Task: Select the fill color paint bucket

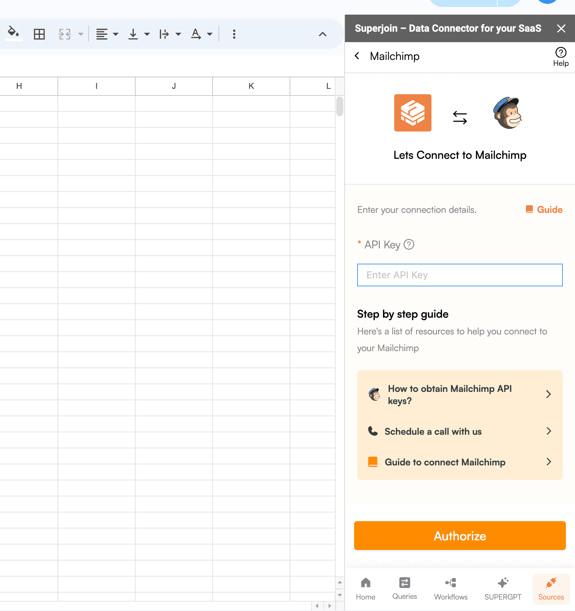Action: pyautogui.click(x=13, y=33)
